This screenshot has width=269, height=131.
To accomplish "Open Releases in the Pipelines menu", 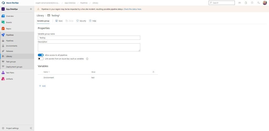I will 9,51.
